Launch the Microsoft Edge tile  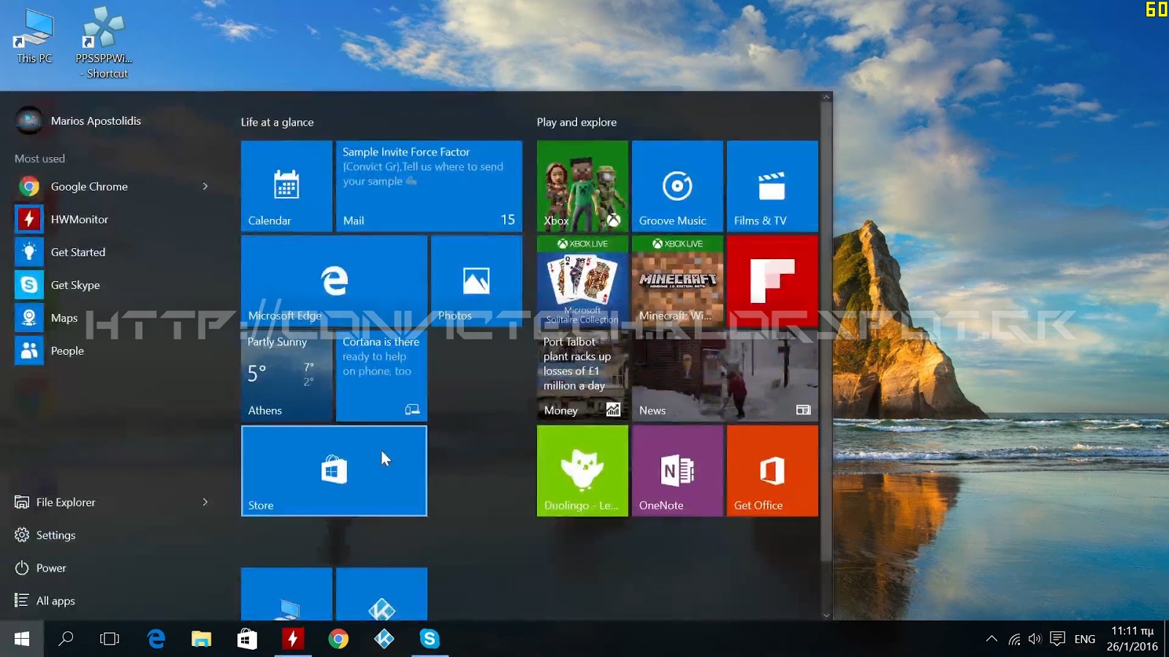[x=334, y=281]
